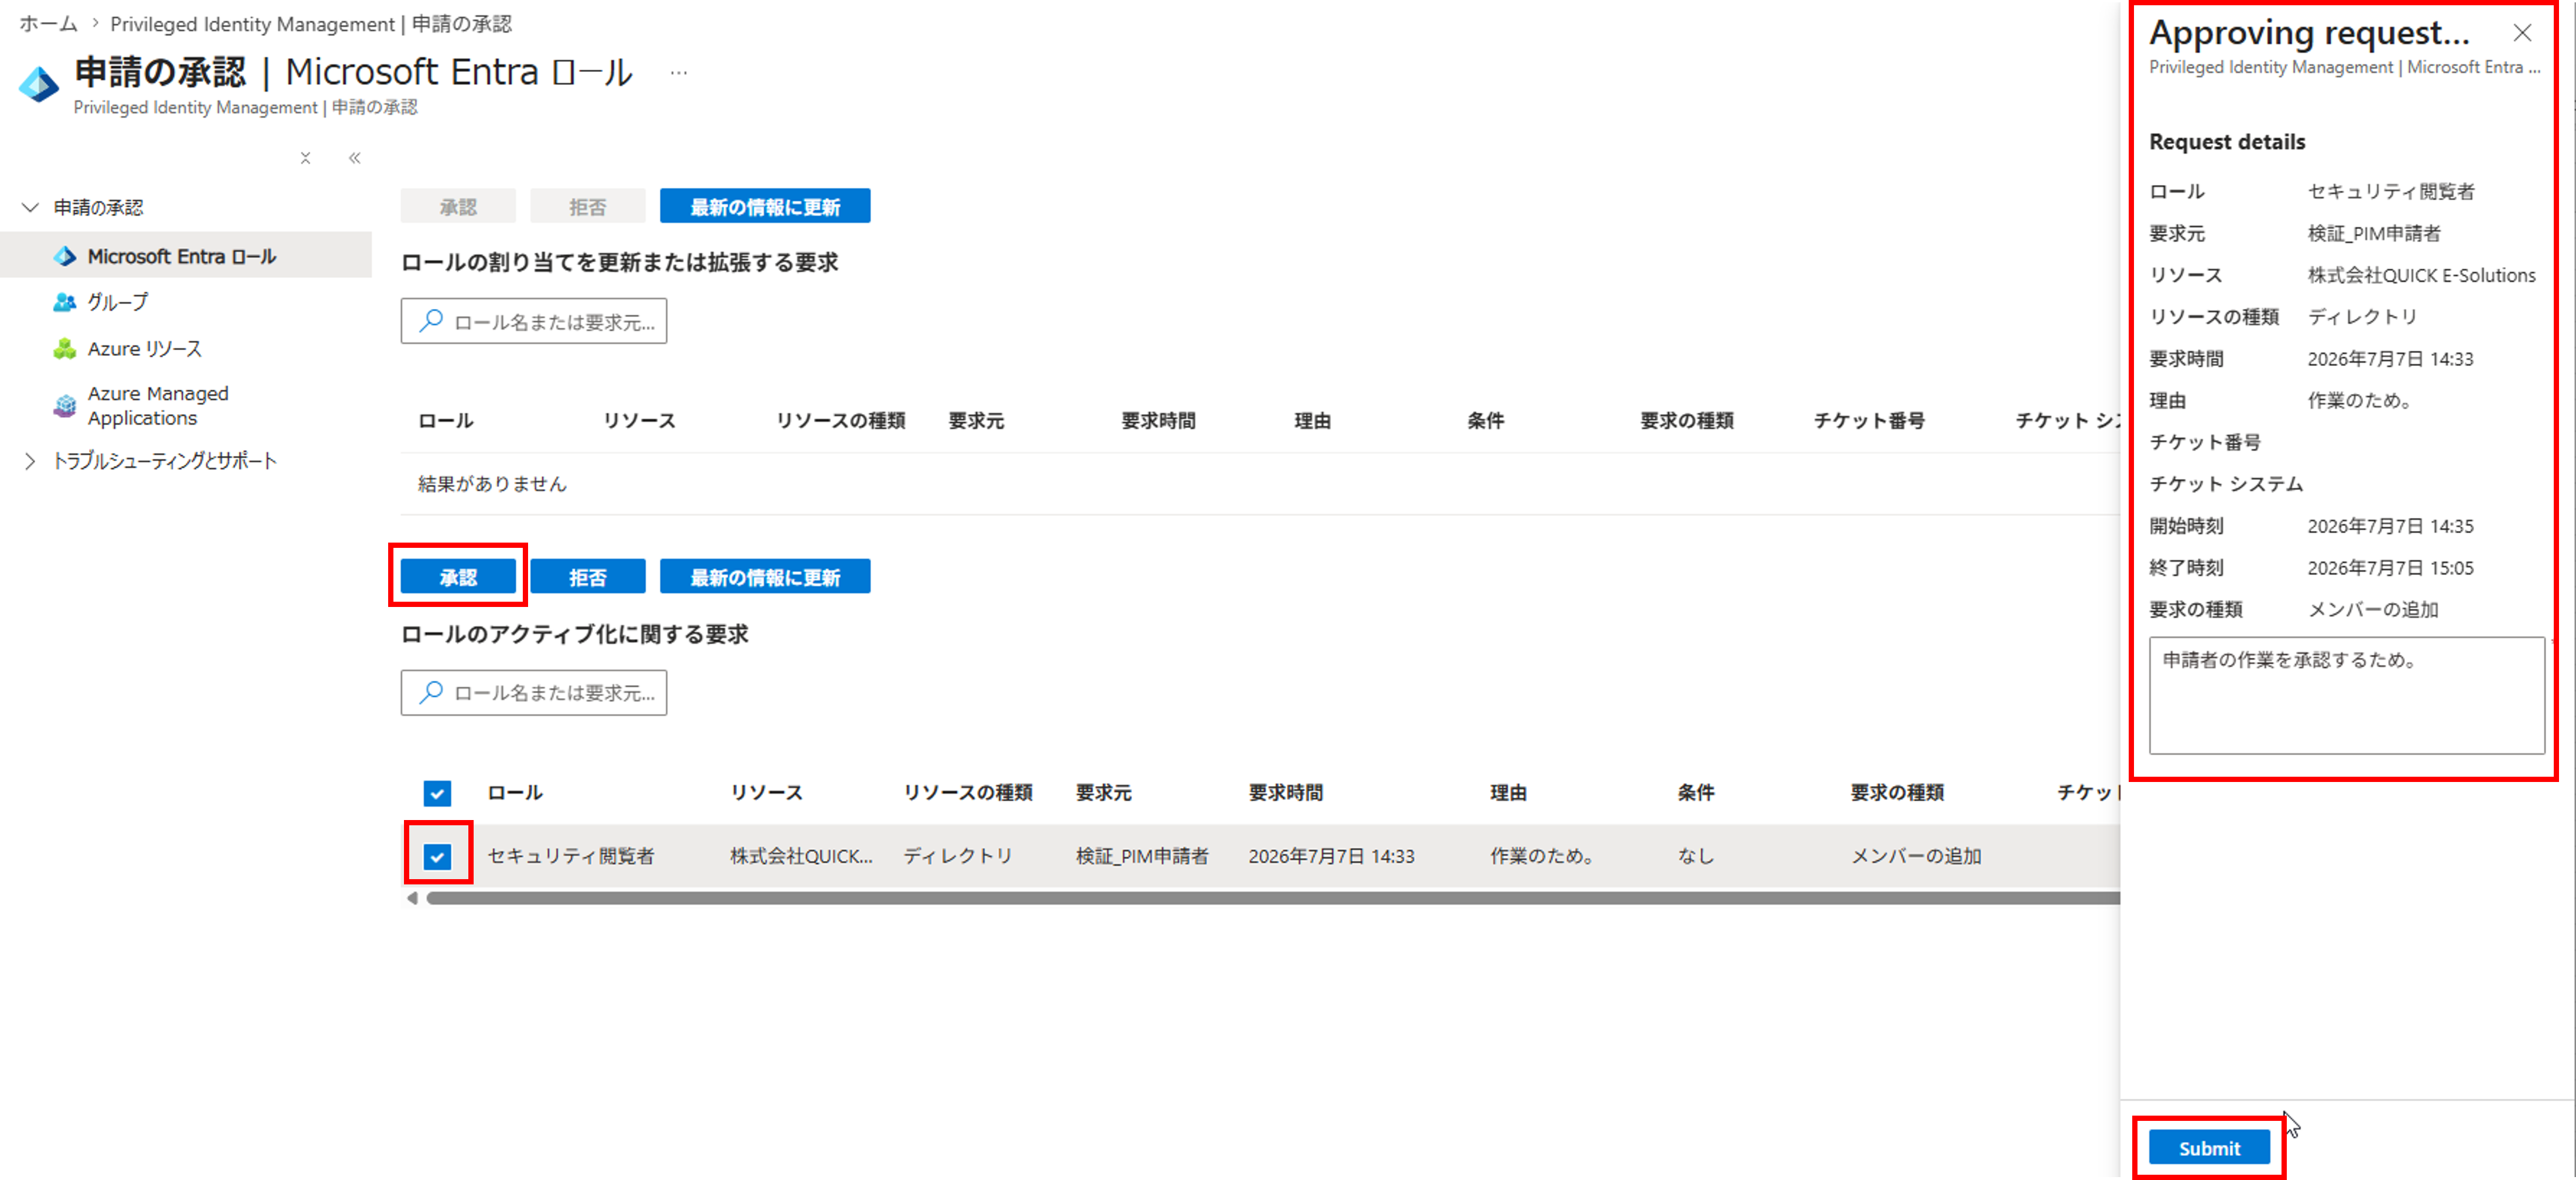Click the search magnifier in the activation requests search box
The height and width of the screenshot is (1180, 2576).
(x=431, y=692)
